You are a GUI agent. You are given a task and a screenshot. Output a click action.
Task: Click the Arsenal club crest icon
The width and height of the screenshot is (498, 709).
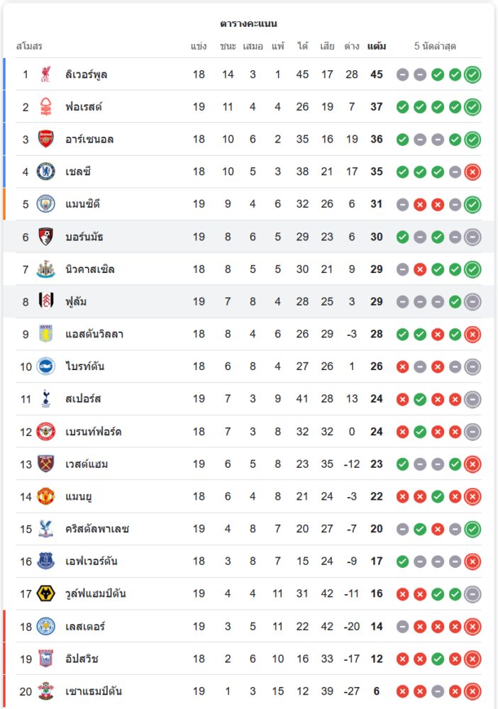pyautogui.click(x=46, y=139)
